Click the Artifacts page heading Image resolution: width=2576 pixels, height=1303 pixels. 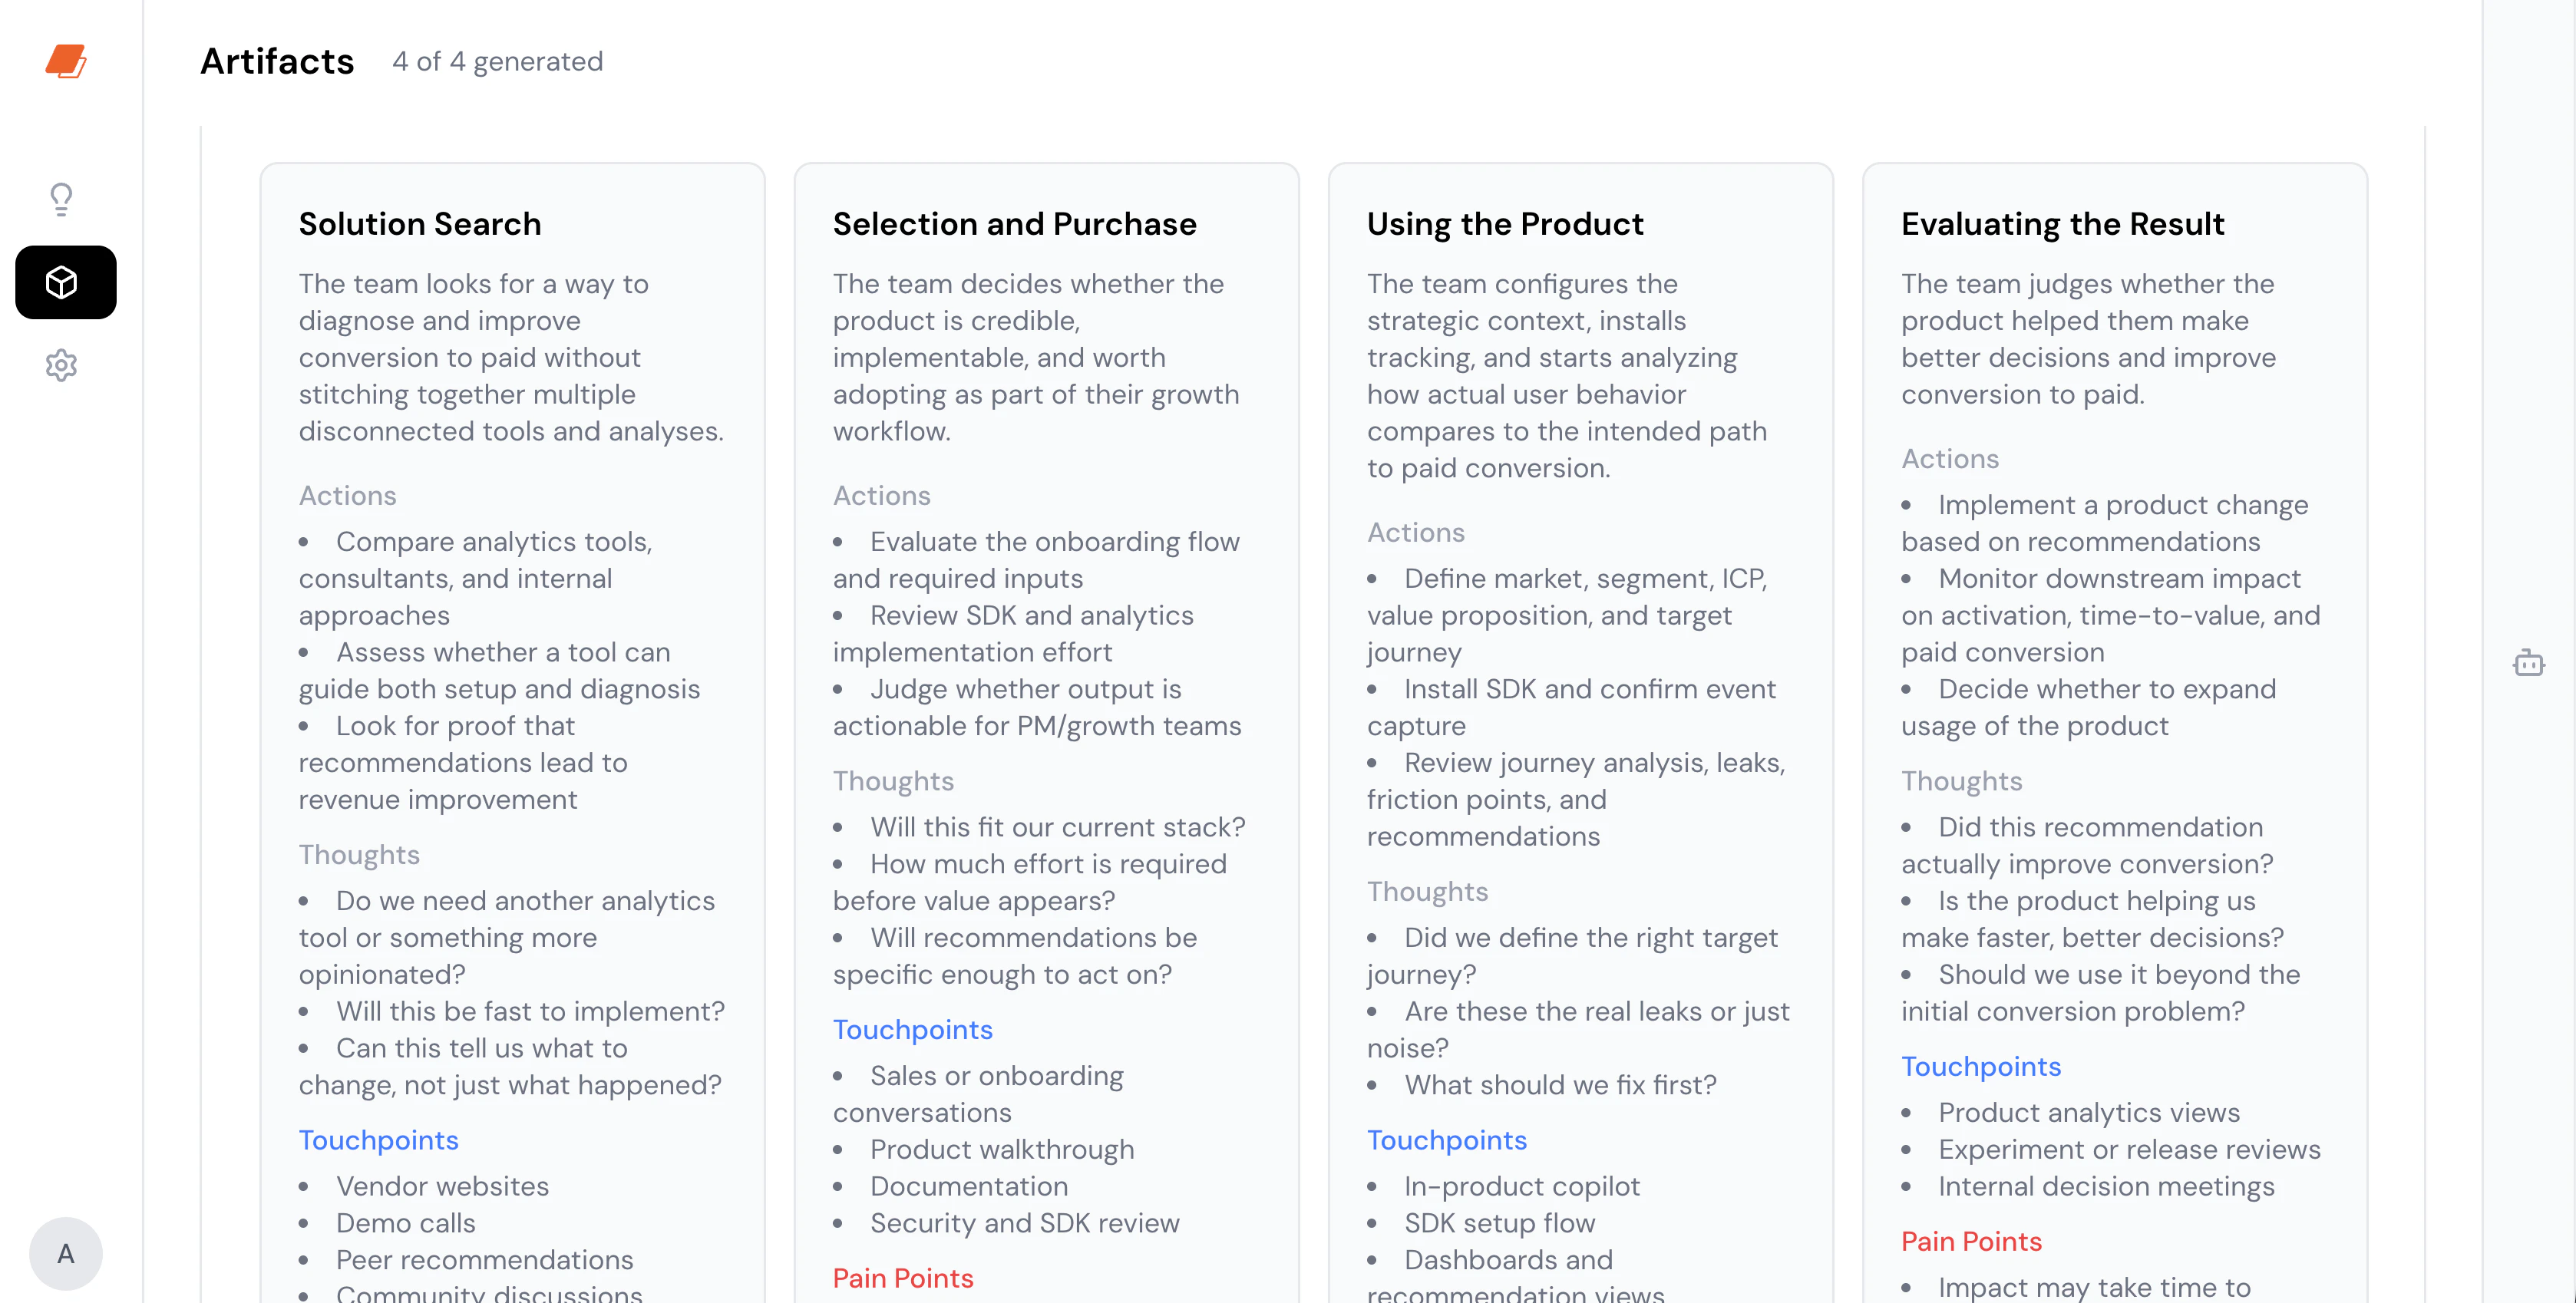(277, 61)
